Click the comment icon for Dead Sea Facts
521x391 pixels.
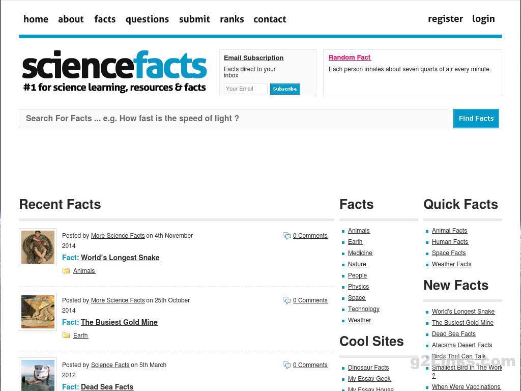(x=287, y=365)
